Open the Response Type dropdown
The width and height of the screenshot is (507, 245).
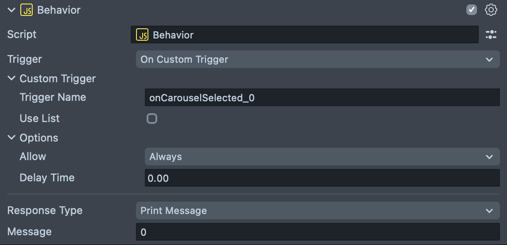(x=317, y=211)
